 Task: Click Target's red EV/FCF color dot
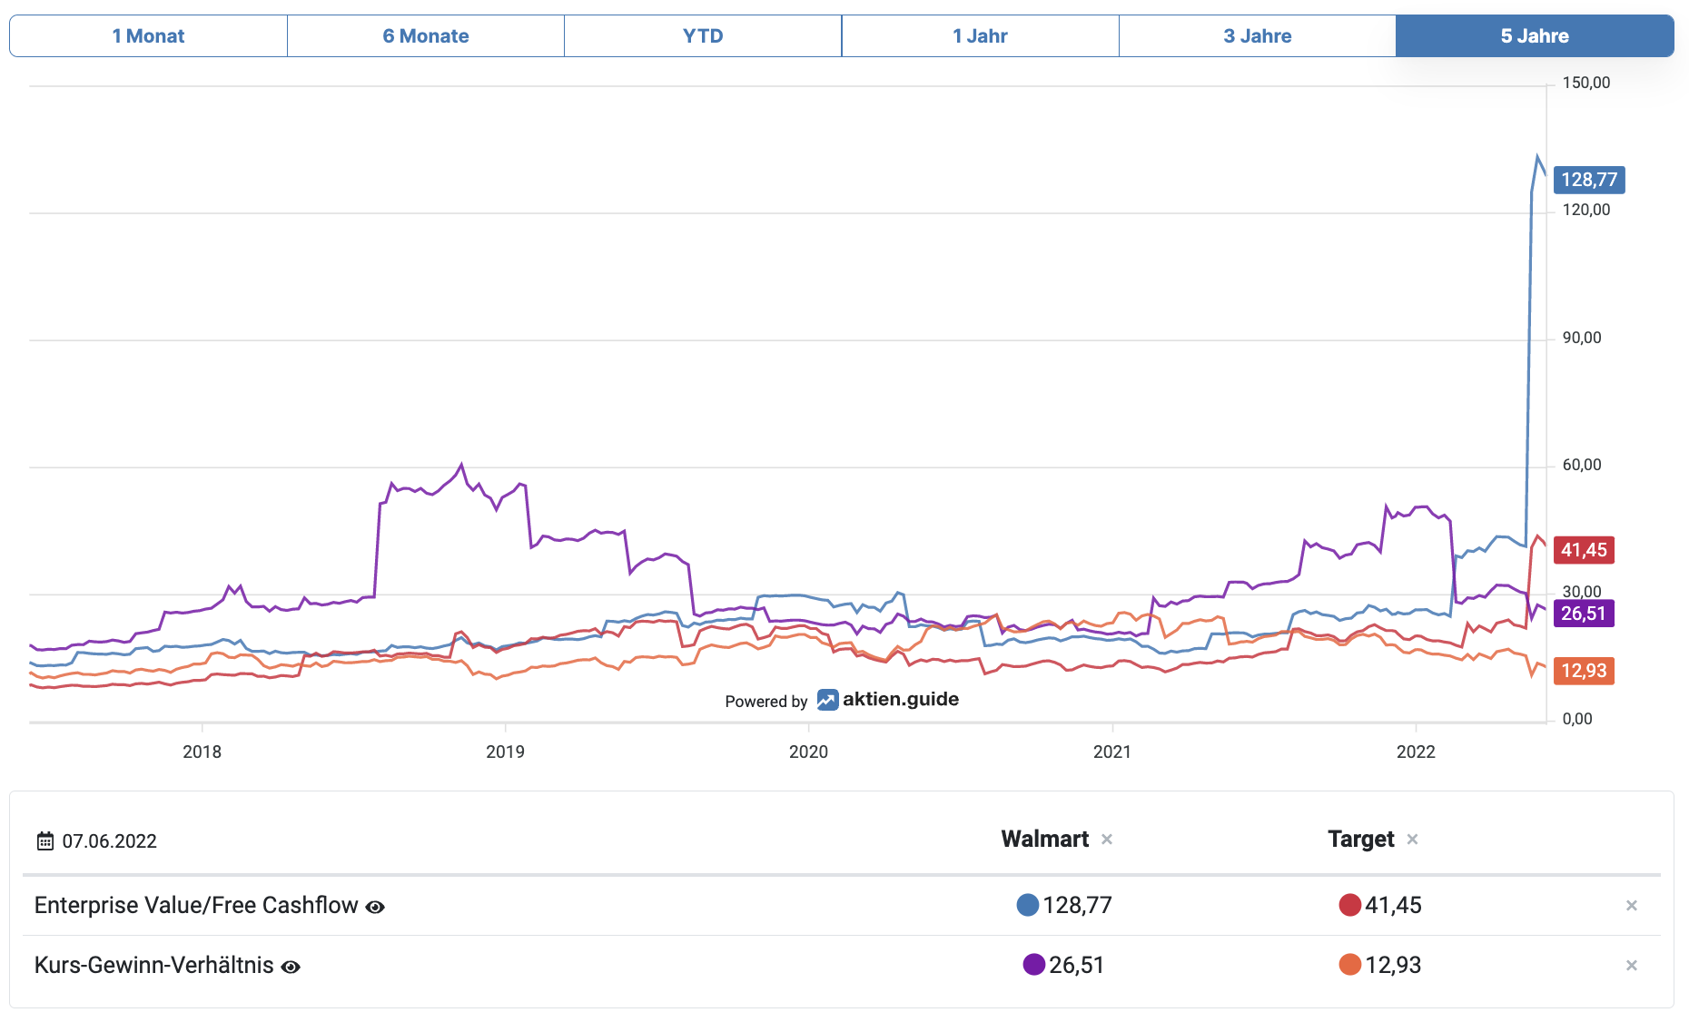pos(1350,905)
